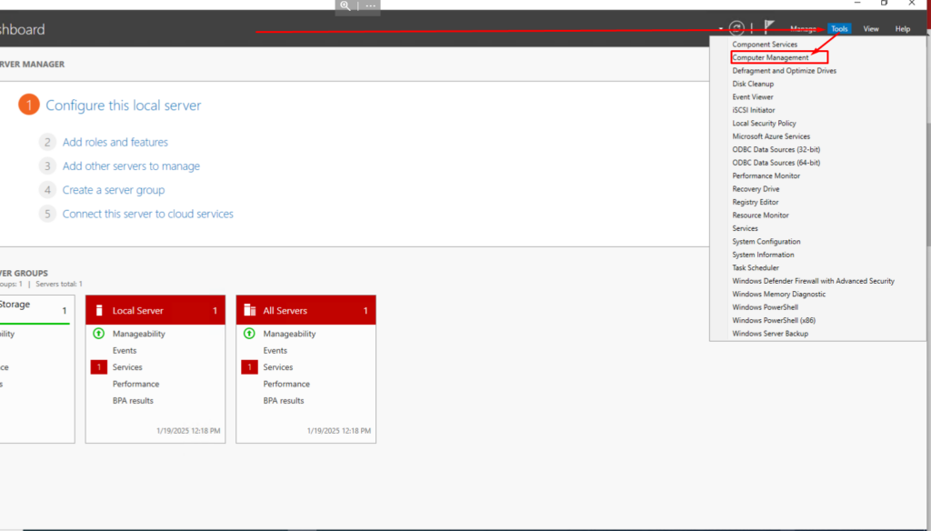Screen dimensions: 931x531
Task: Expand the dropdown arrow beside refresh icon
Action: 720,29
